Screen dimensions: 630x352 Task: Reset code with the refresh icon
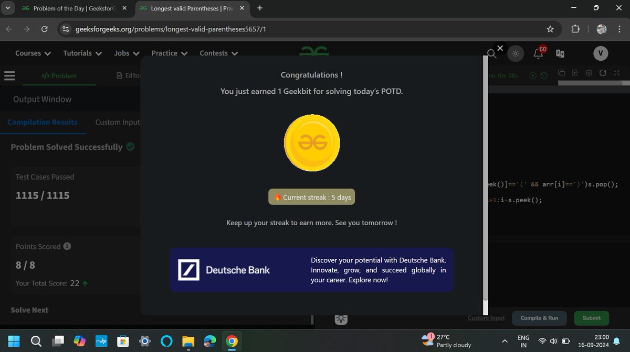coord(603,73)
